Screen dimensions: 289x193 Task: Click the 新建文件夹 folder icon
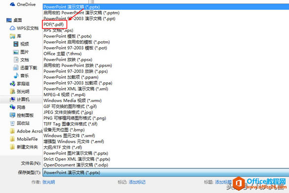pyautogui.click(x=12, y=147)
